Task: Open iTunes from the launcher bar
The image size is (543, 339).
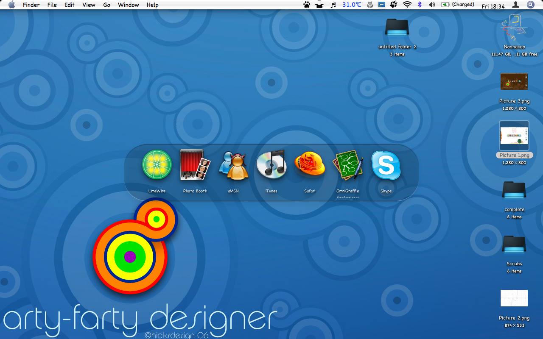Action: tap(271, 164)
